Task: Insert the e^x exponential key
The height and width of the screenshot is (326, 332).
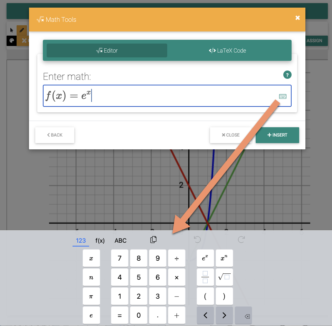Action: click(x=205, y=258)
